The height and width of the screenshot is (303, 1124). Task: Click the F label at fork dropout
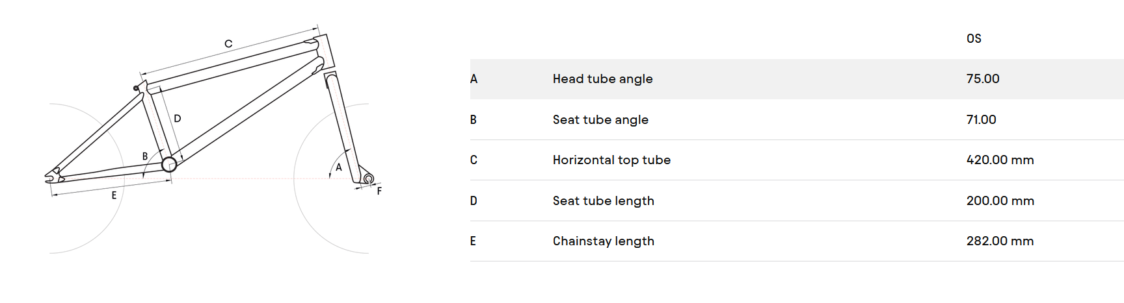pos(379,191)
